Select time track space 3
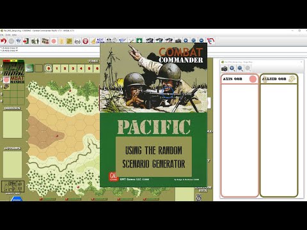This screenshot has width=307, height=230. click(x=73, y=68)
